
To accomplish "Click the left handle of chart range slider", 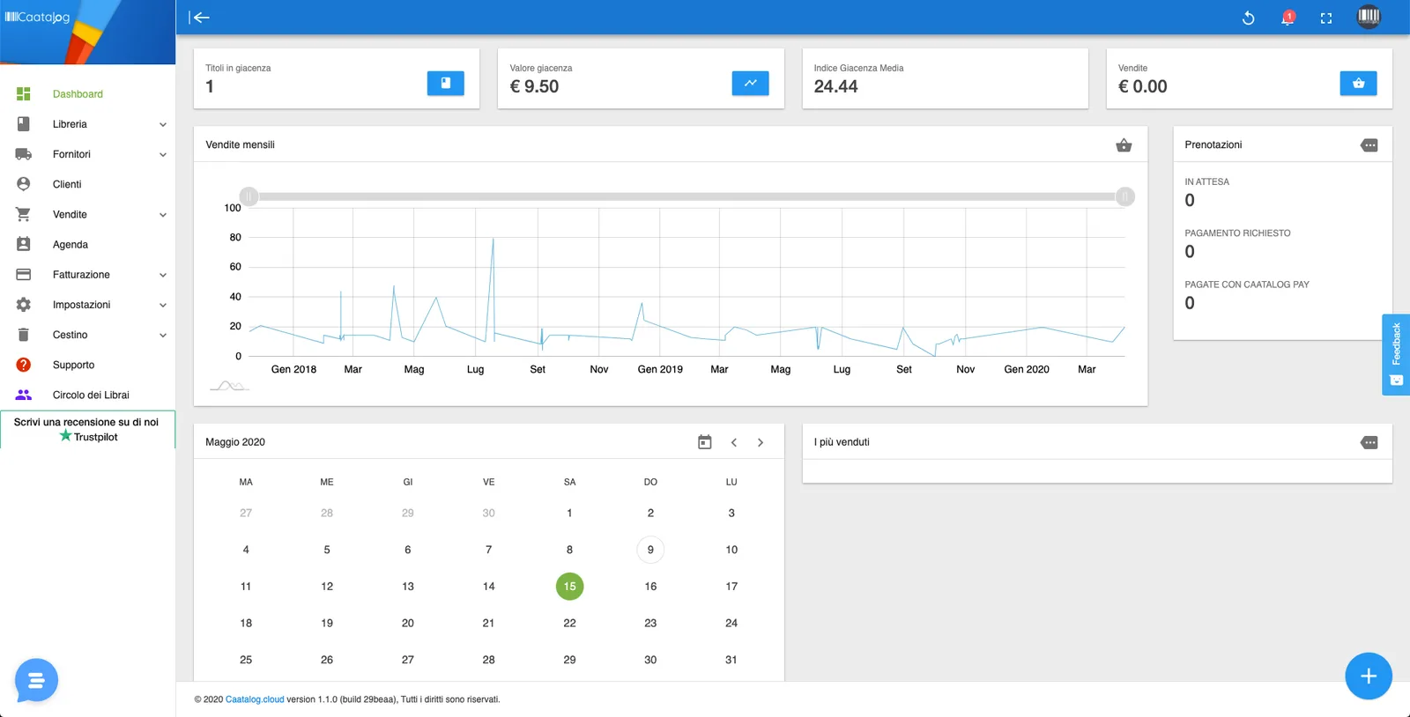I will pos(249,196).
